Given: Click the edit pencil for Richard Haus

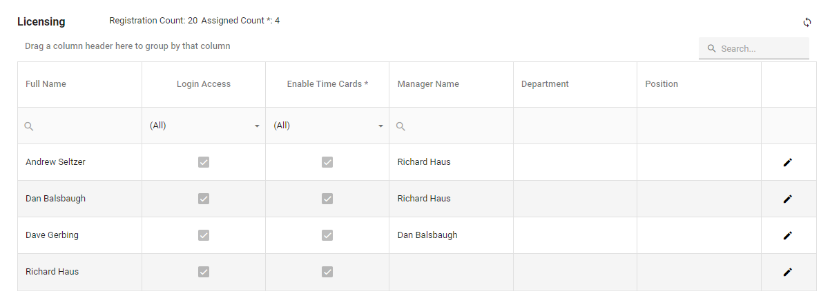Looking at the screenshot, I should click(x=788, y=272).
